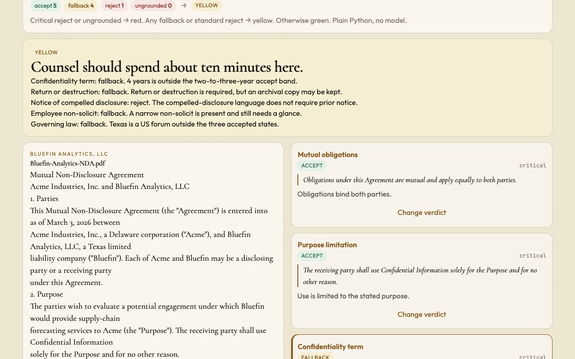Image resolution: width=575 pixels, height=359 pixels.
Task: Select the 'Employee non-solicit: fallback' summary line
Action: click(166, 114)
